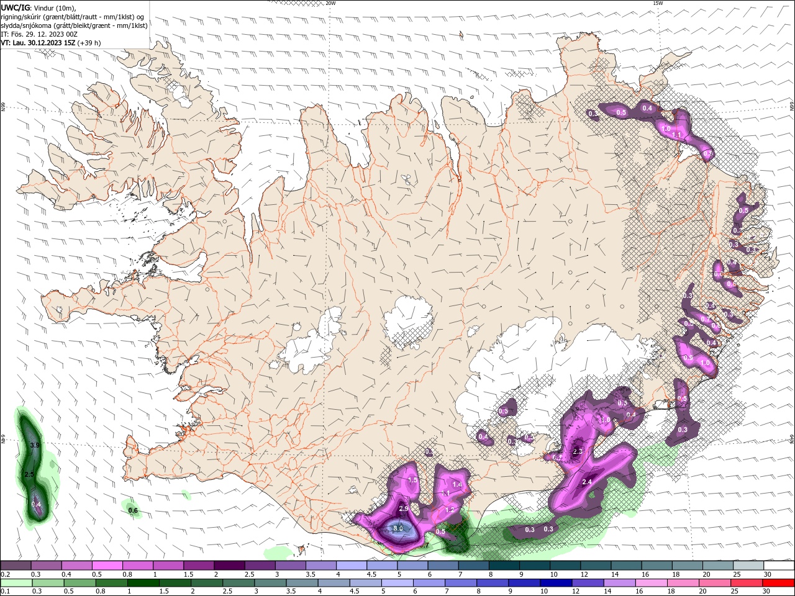Select the 2.5 value in green offshore band
The height and width of the screenshot is (596, 795).
click(29, 474)
